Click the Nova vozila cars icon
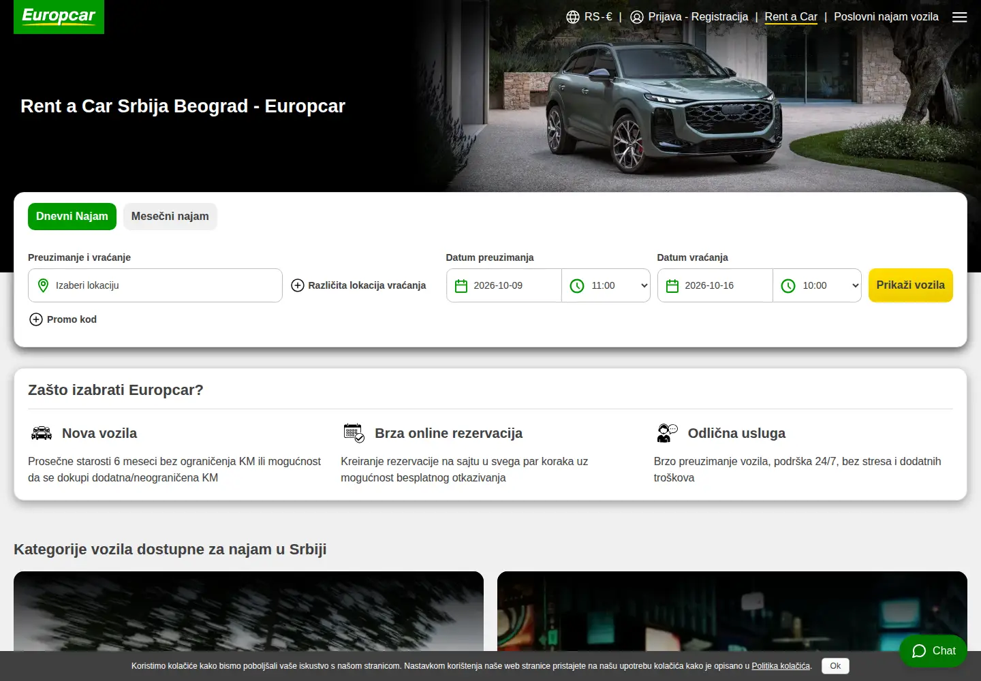This screenshot has height=681, width=981. [x=42, y=432]
